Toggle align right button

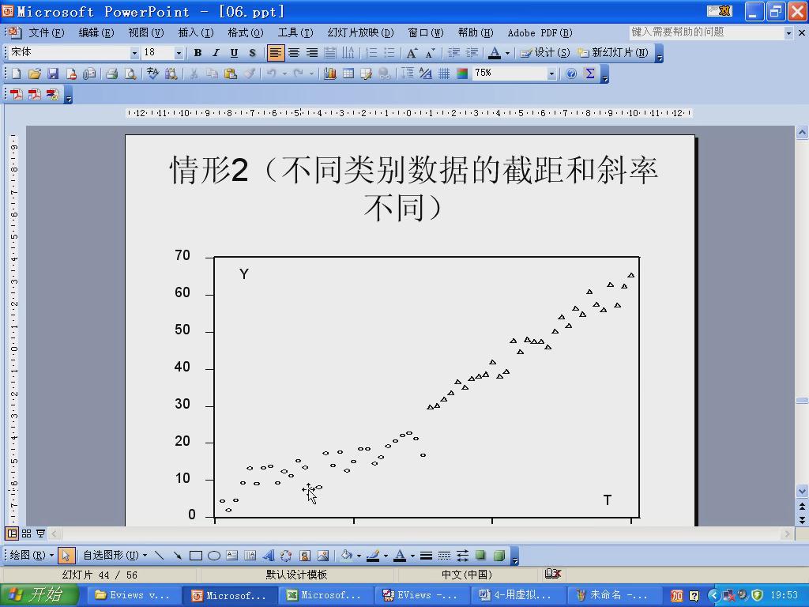point(311,53)
